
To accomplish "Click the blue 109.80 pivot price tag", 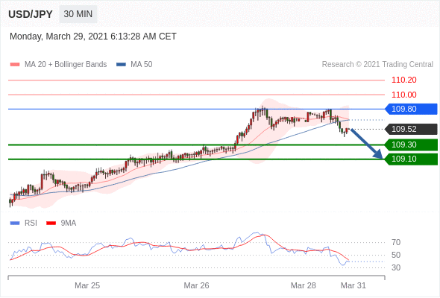I will tap(411, 109).
